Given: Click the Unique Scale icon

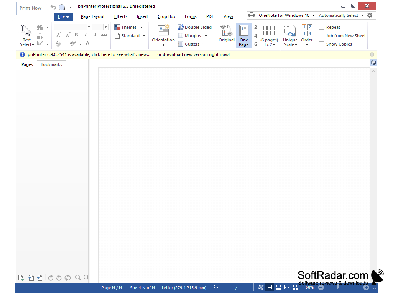Looking at the screenshot, I should (290, 30).
